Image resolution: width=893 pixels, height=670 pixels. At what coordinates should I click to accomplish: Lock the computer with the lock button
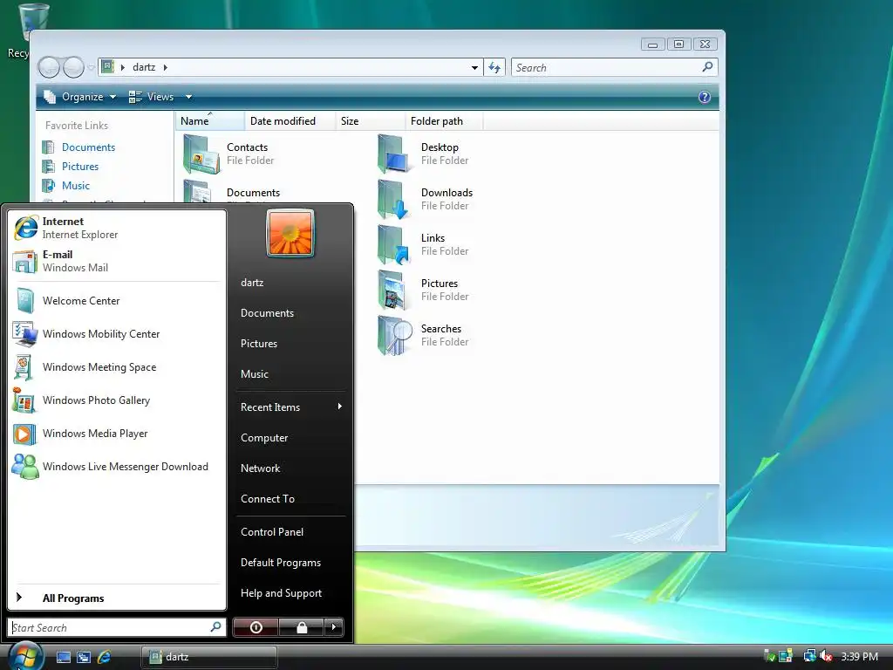[x=302, y=627]
